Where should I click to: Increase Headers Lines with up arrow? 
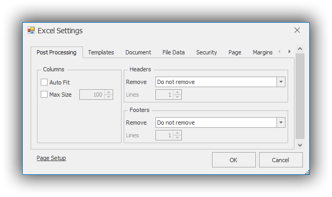pyautogui.click(x=177, y=92)
